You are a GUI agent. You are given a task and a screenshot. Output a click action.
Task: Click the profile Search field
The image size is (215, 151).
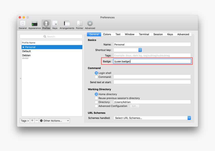pyautogui.click(x=51, y=36)
